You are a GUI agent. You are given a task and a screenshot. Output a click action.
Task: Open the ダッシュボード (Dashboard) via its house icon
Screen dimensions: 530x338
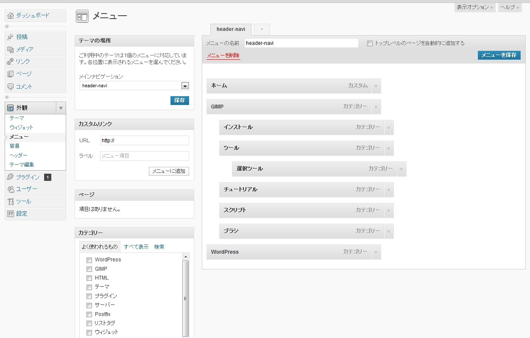tap(11, 16)
